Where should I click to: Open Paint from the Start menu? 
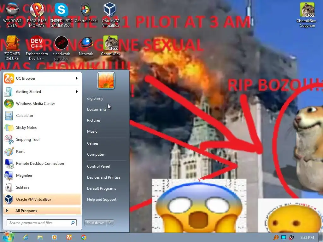point(42,152)
